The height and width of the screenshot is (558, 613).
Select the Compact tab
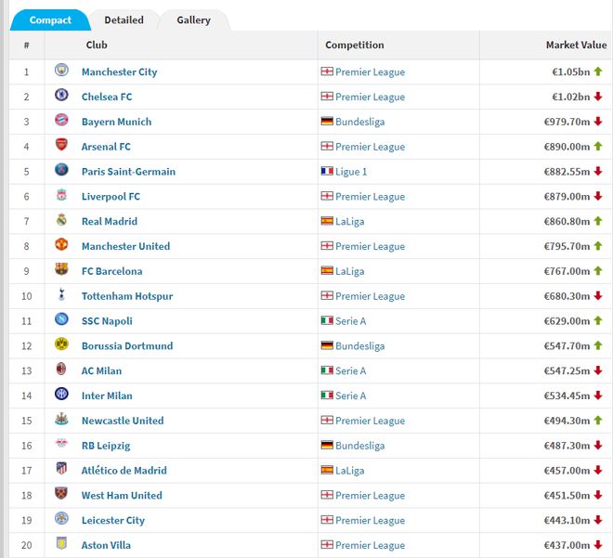click(x=50, y=19)
